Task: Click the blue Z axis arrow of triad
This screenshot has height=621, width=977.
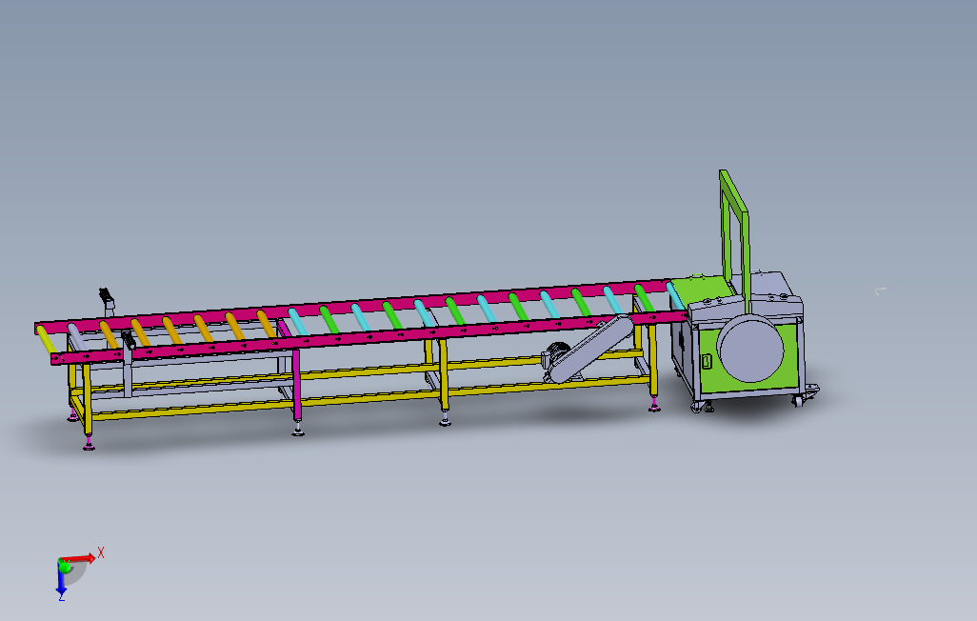Action: click(x=60, y=580)
